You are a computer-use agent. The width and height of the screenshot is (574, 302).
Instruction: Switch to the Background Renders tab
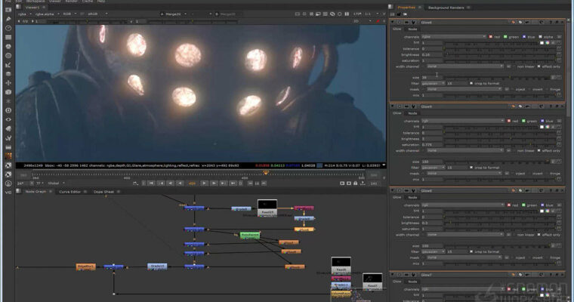(446, 8)
